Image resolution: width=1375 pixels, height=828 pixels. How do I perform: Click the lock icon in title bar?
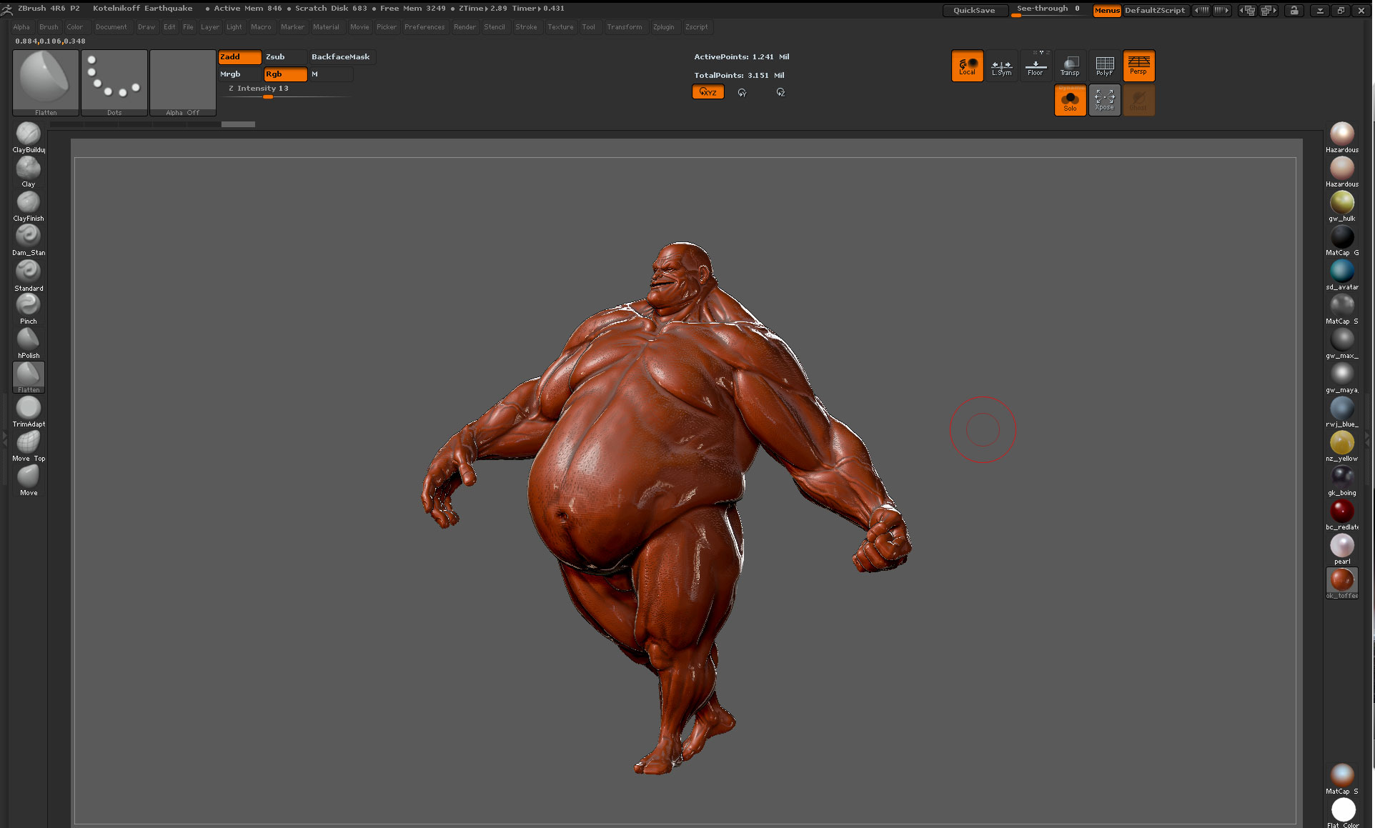(1294, 10)
